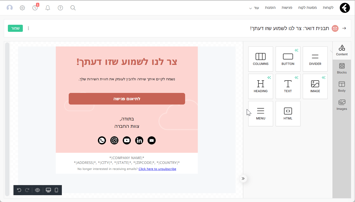The width and height of the screenshot is (355, 202).
Task: Open the user profile avatar
Action: [x=10, y=8]
